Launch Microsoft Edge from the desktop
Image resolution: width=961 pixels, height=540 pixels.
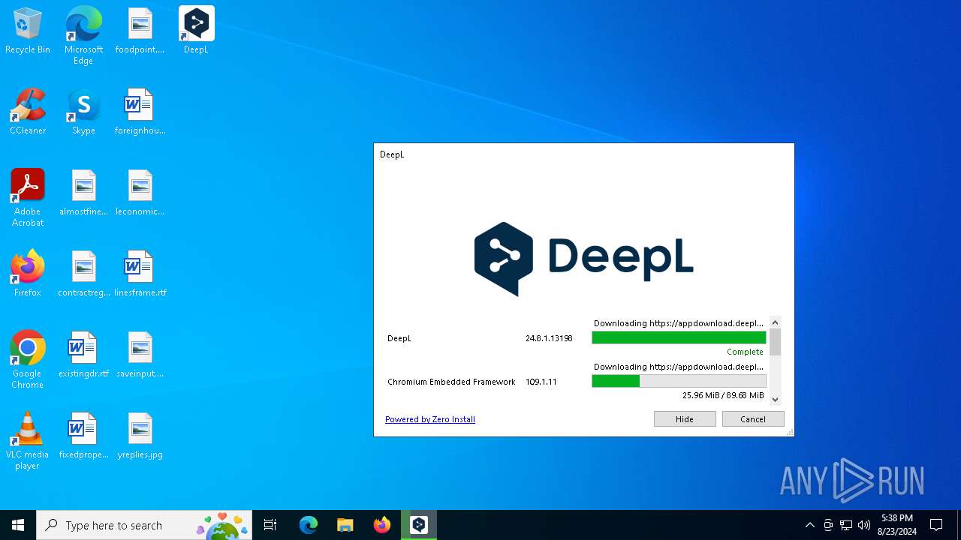click(83, 36)
